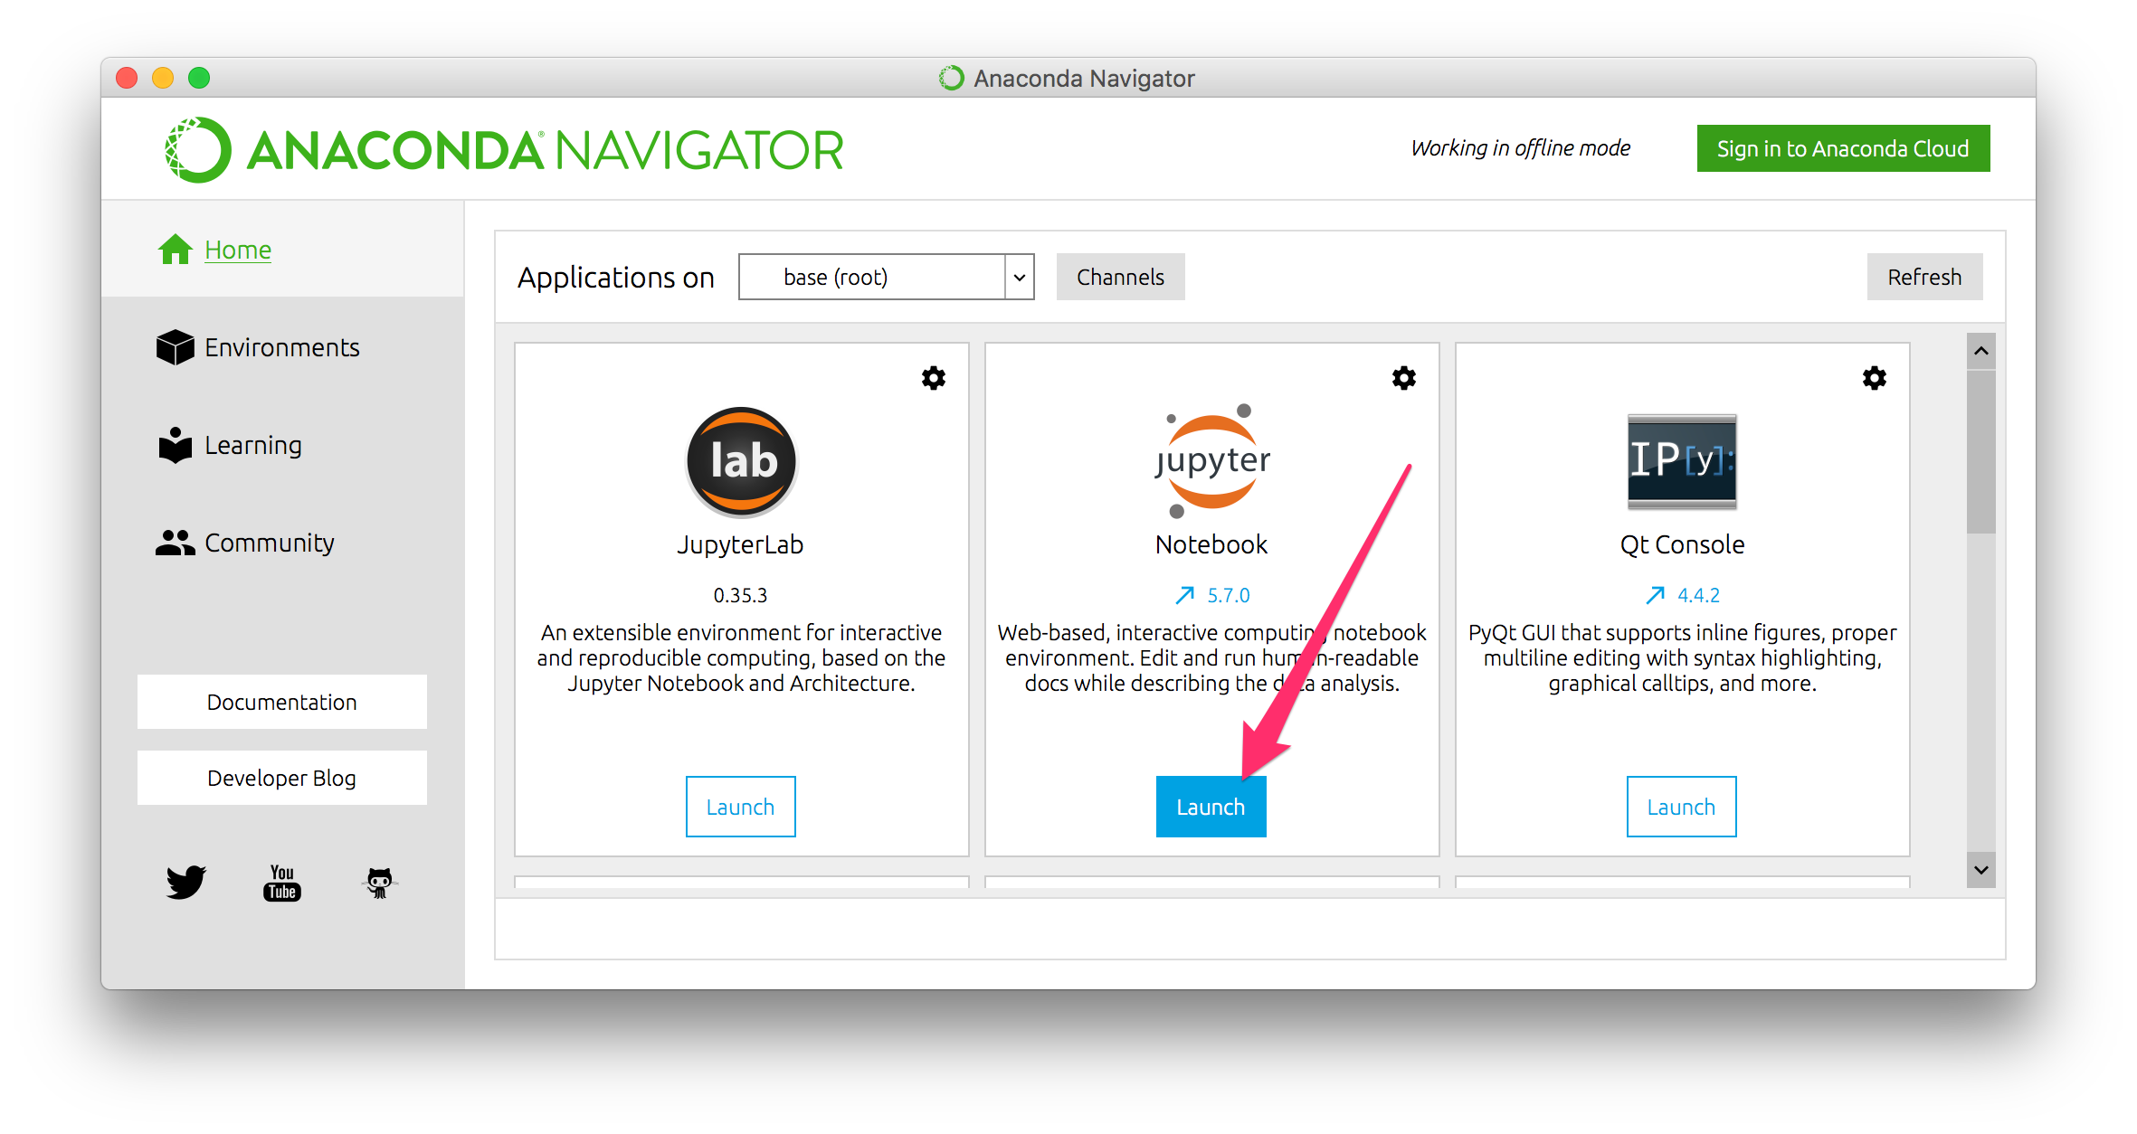Click Qt Console 4.4.2 version arrow
2137x1134 pixels.
[x=1656, y=595]
